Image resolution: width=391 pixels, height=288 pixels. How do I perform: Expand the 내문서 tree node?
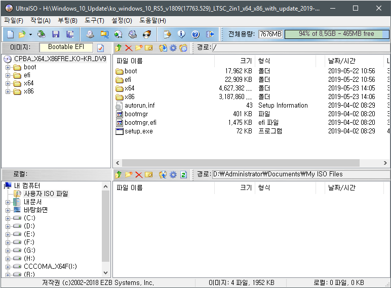point(8,202)
